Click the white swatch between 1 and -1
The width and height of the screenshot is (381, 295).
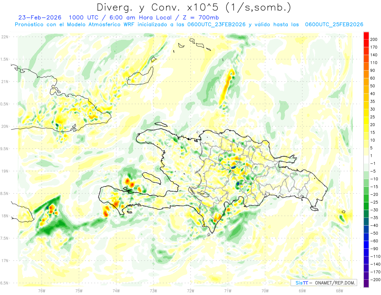click(x=366, y=159)
